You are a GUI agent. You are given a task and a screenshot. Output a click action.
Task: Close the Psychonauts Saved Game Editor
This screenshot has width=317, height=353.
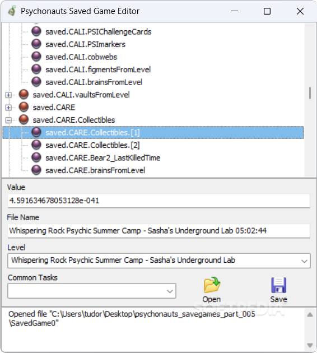tap(300, 11)
